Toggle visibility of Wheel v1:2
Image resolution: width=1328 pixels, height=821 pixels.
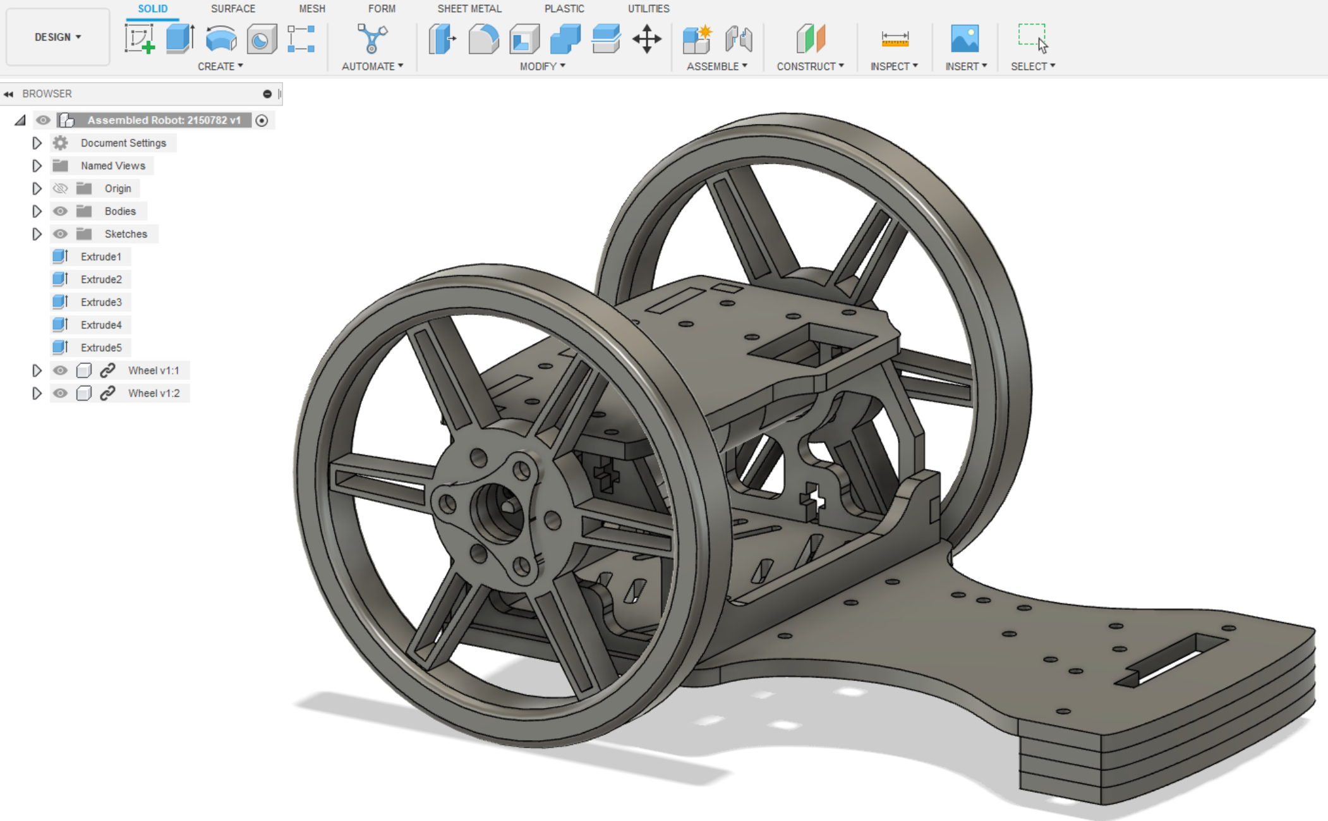tap(60, 393)
